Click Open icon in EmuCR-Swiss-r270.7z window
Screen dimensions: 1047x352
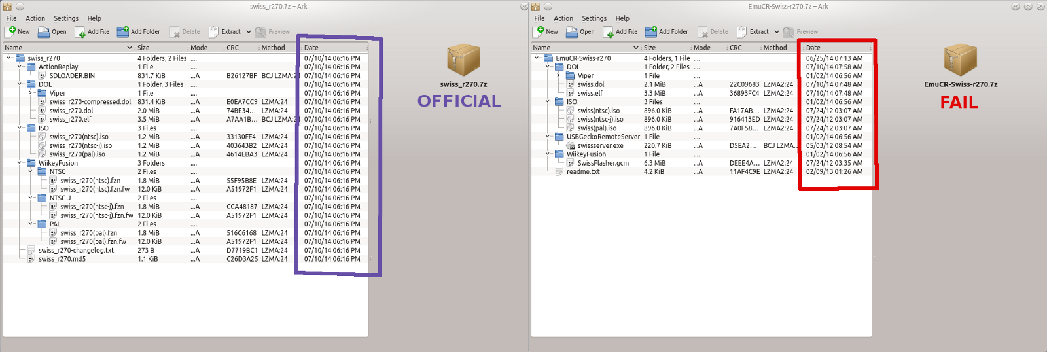pos(572,32)
